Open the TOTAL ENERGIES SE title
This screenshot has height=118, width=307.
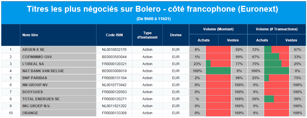pos(41,99)
